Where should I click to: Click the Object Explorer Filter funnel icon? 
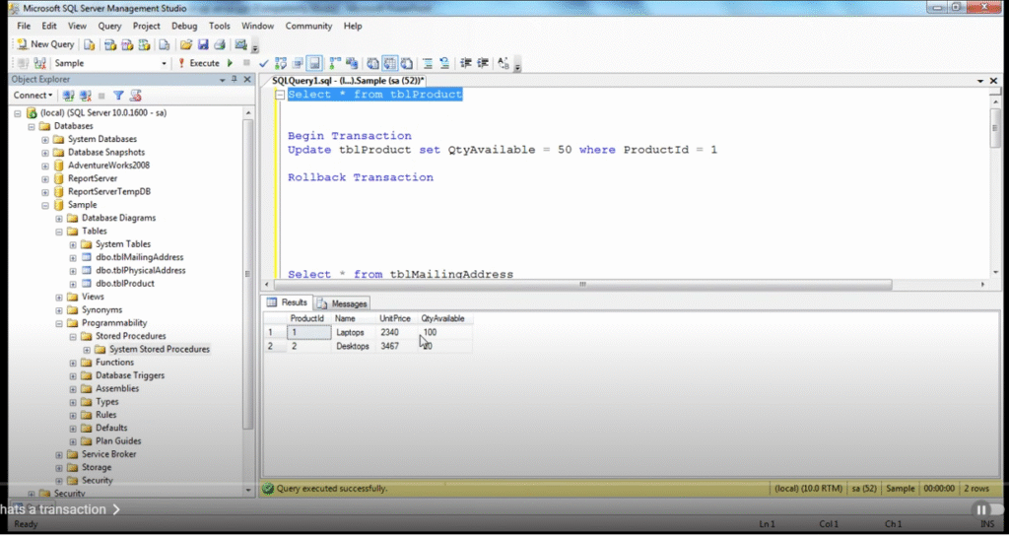(x=118, y=96)
